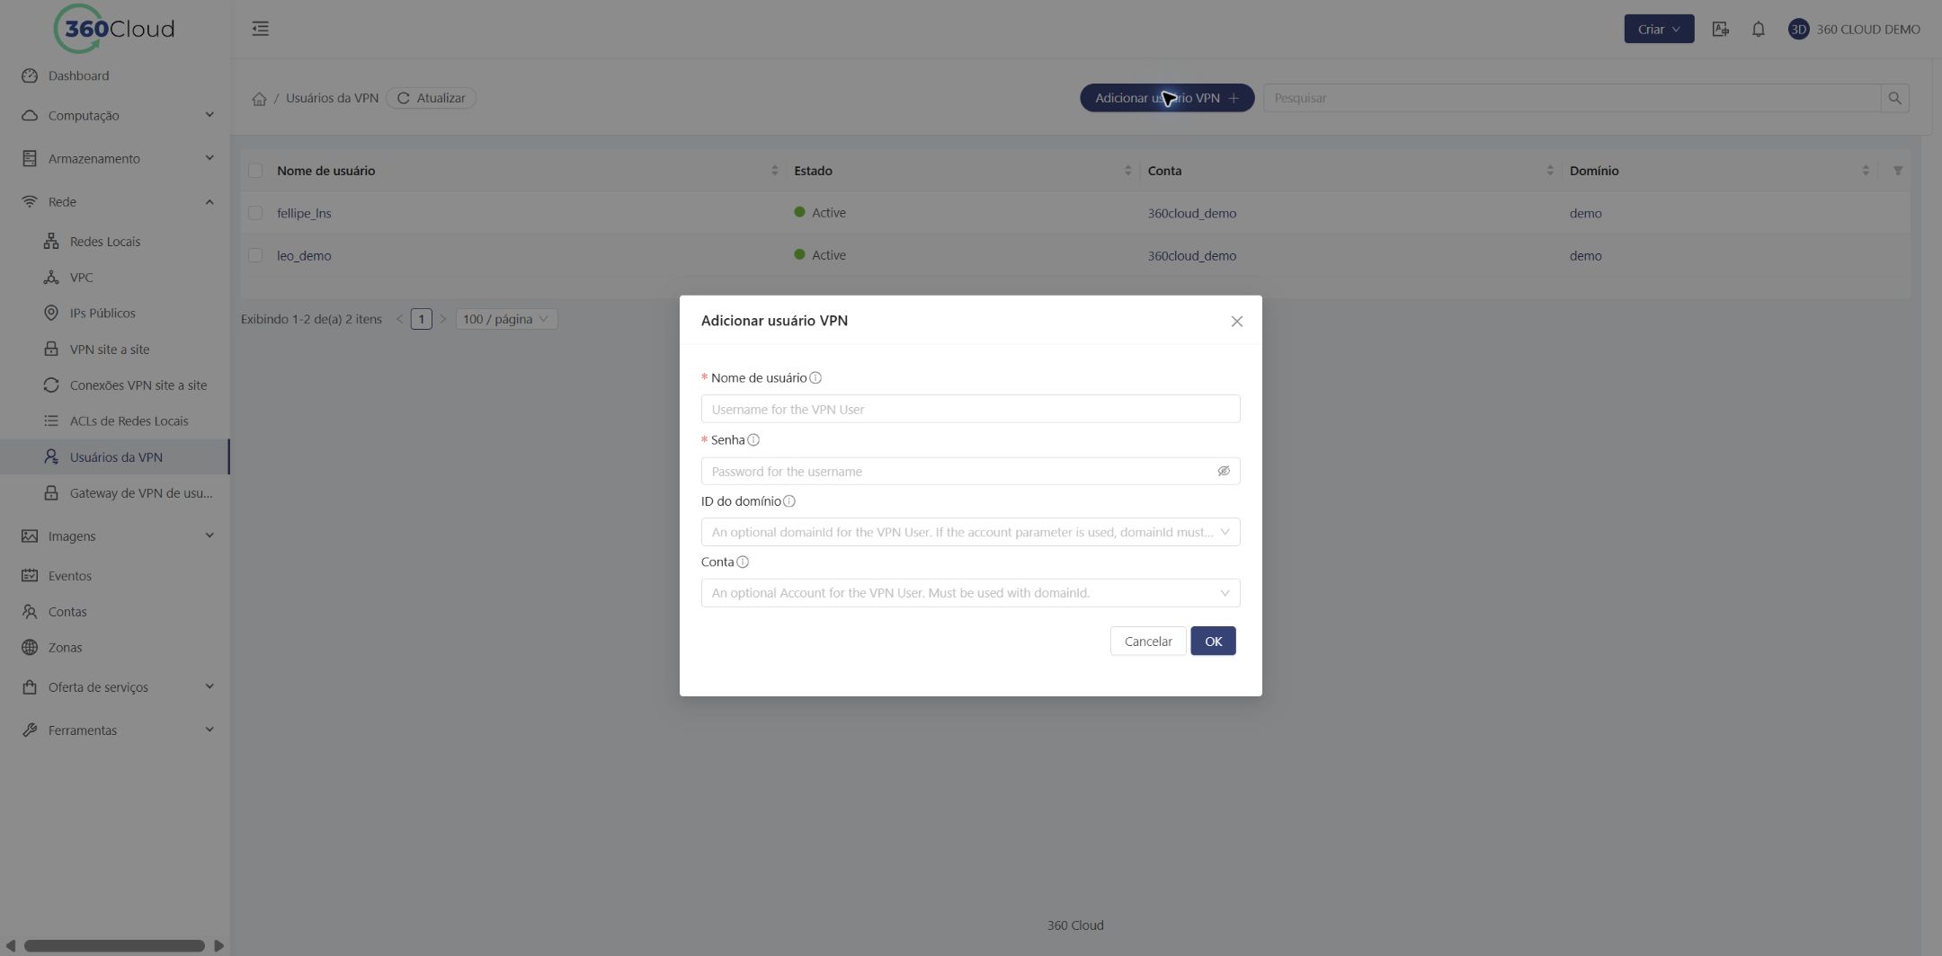Viewport: 1942px width, 956px height.
Task: Open the 100 / página page size dropdown
Action: 506,319
